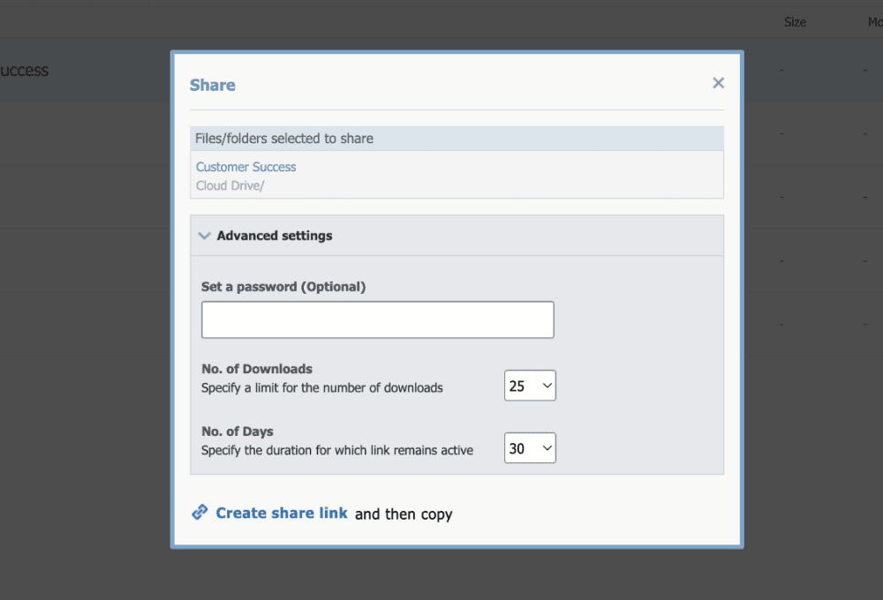
Task: Click 'Files/folders selected to share' header
Action: (284, 139)
